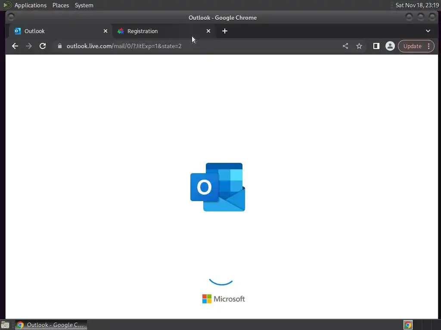Click the address bar URL field
The image size is (441, 330).
(x=197, y=46)
